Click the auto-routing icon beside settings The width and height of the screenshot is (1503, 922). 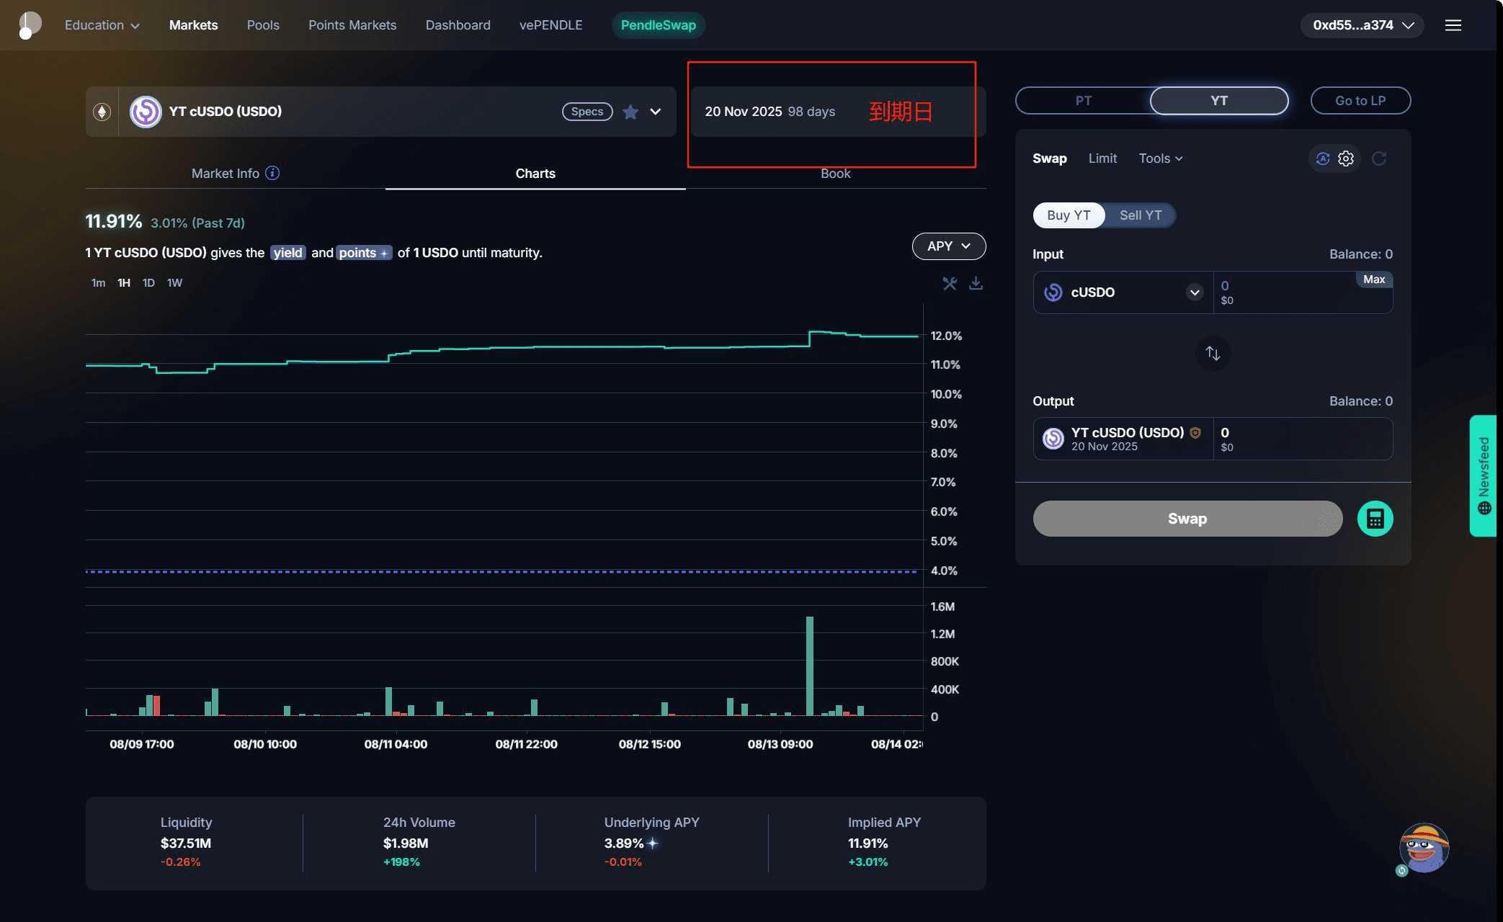point(1323,158)
